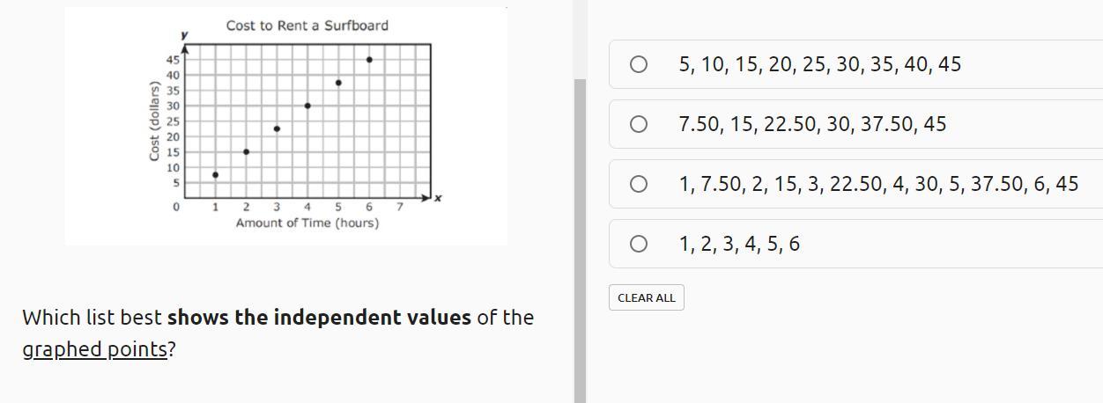1103x403 pixels.
Task: Pick radio button for 1, 2, 3, 4, 5, 6
Action: pos(639,244)
